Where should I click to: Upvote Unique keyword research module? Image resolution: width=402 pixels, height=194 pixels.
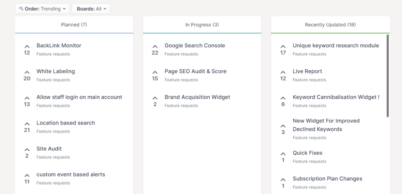pos(283,47)
